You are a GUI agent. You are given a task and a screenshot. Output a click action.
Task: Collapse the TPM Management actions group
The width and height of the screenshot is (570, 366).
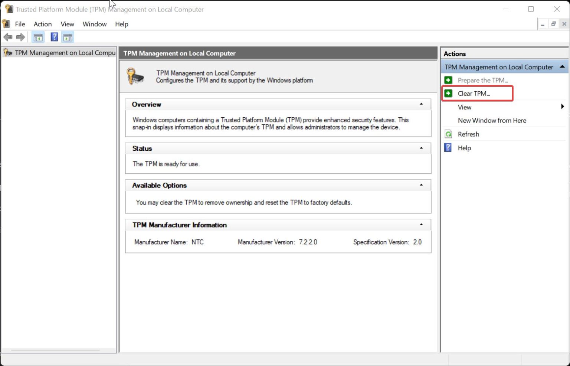[562, 67]
